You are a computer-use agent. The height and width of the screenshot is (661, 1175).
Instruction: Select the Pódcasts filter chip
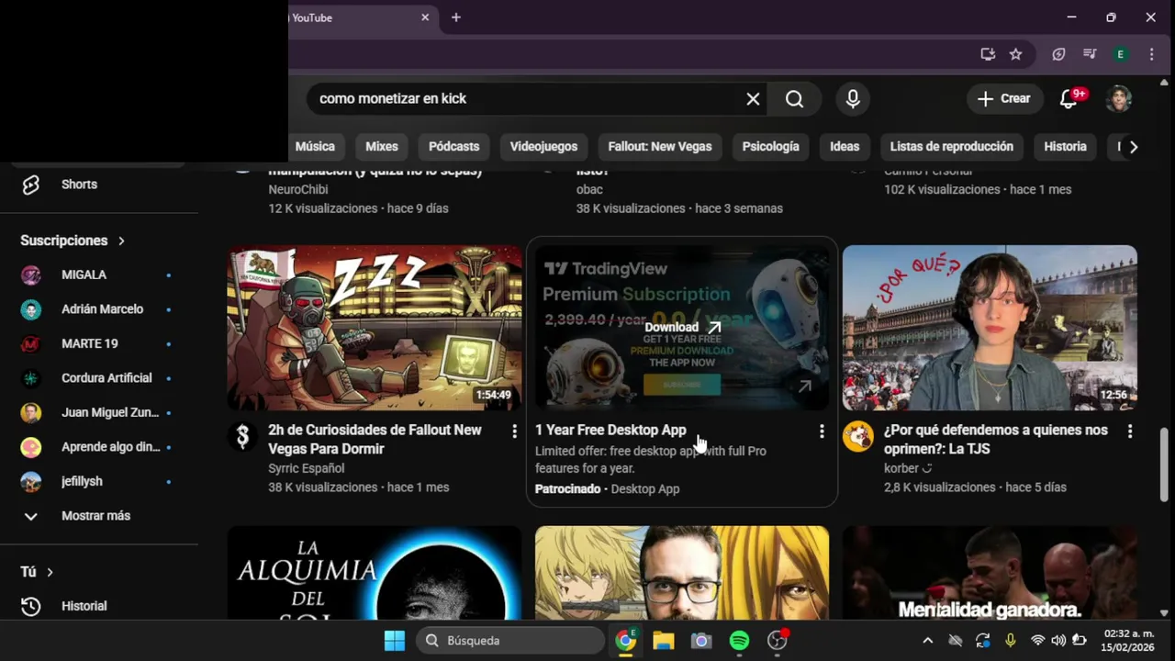click(x=454, y=147)
